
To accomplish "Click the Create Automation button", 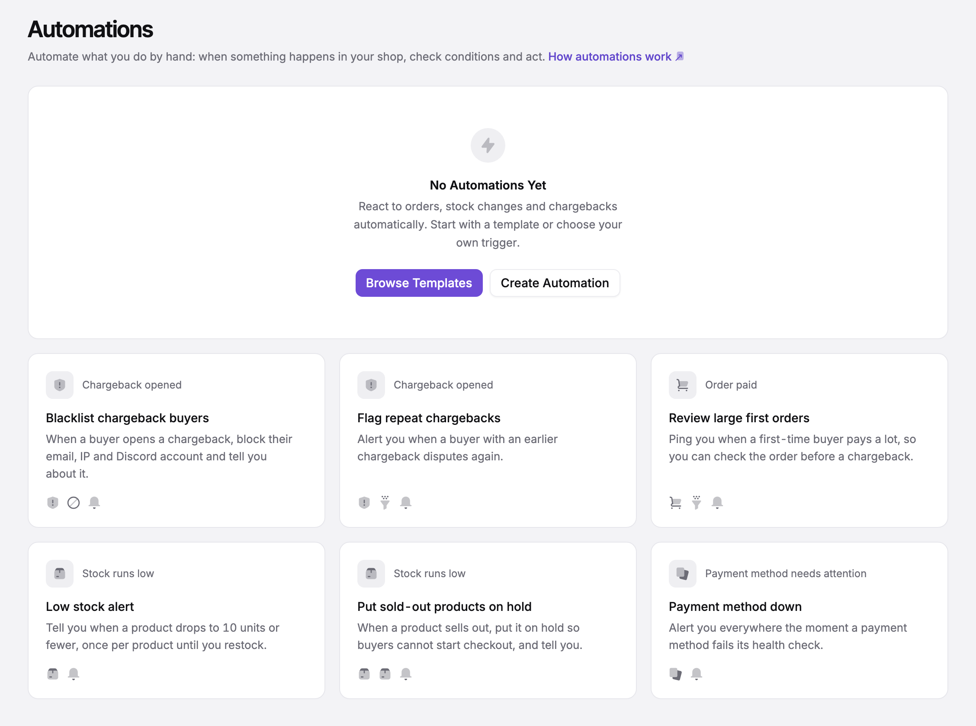I will coord(555,283).
